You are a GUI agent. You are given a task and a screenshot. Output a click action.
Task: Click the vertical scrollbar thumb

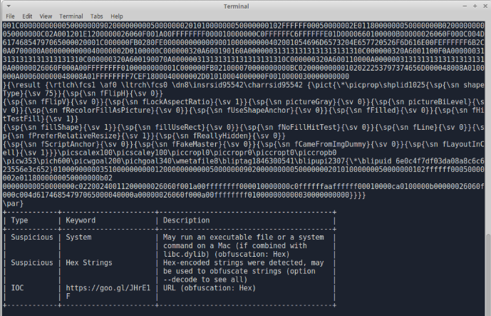click(487, 275)
